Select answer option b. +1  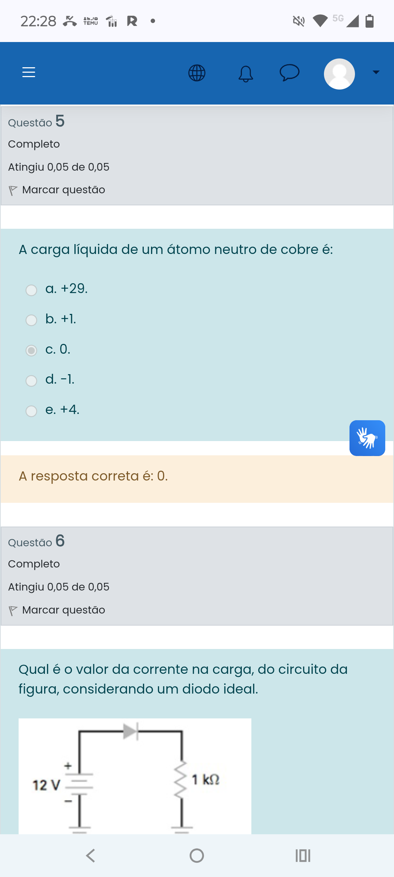[x=31, y=320]
